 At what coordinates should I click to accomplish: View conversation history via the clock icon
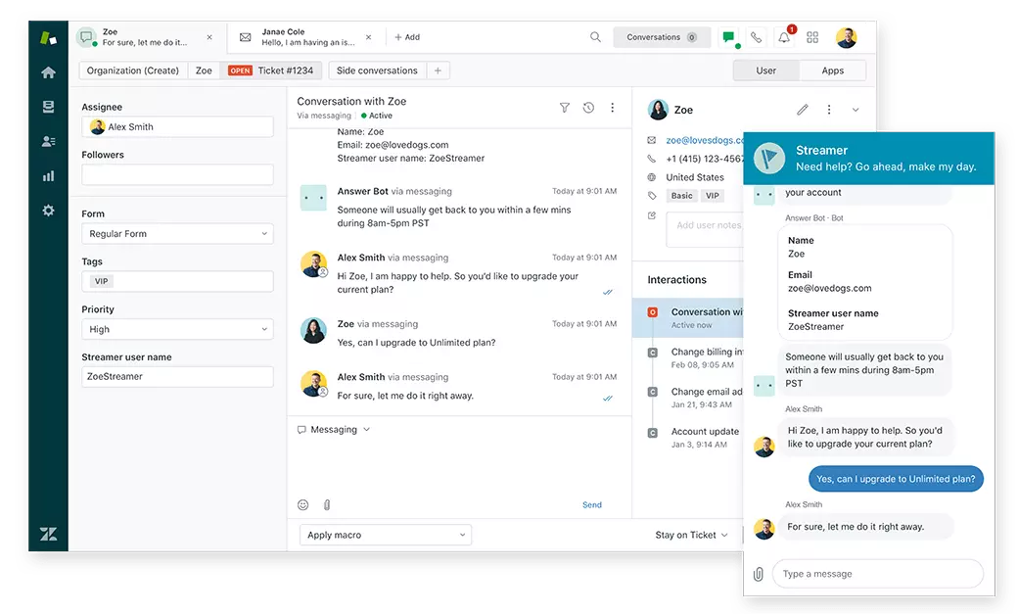(x=589, y=108)
